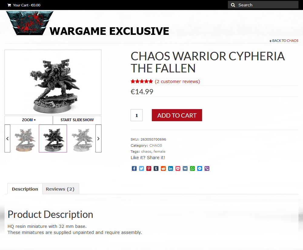Share on LinkedIn icon

171,168
